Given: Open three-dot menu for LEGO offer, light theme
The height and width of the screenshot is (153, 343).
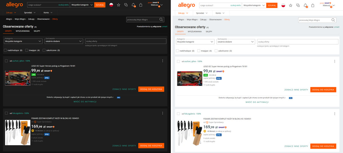Looking at the screenshot, I should point(334,61).
